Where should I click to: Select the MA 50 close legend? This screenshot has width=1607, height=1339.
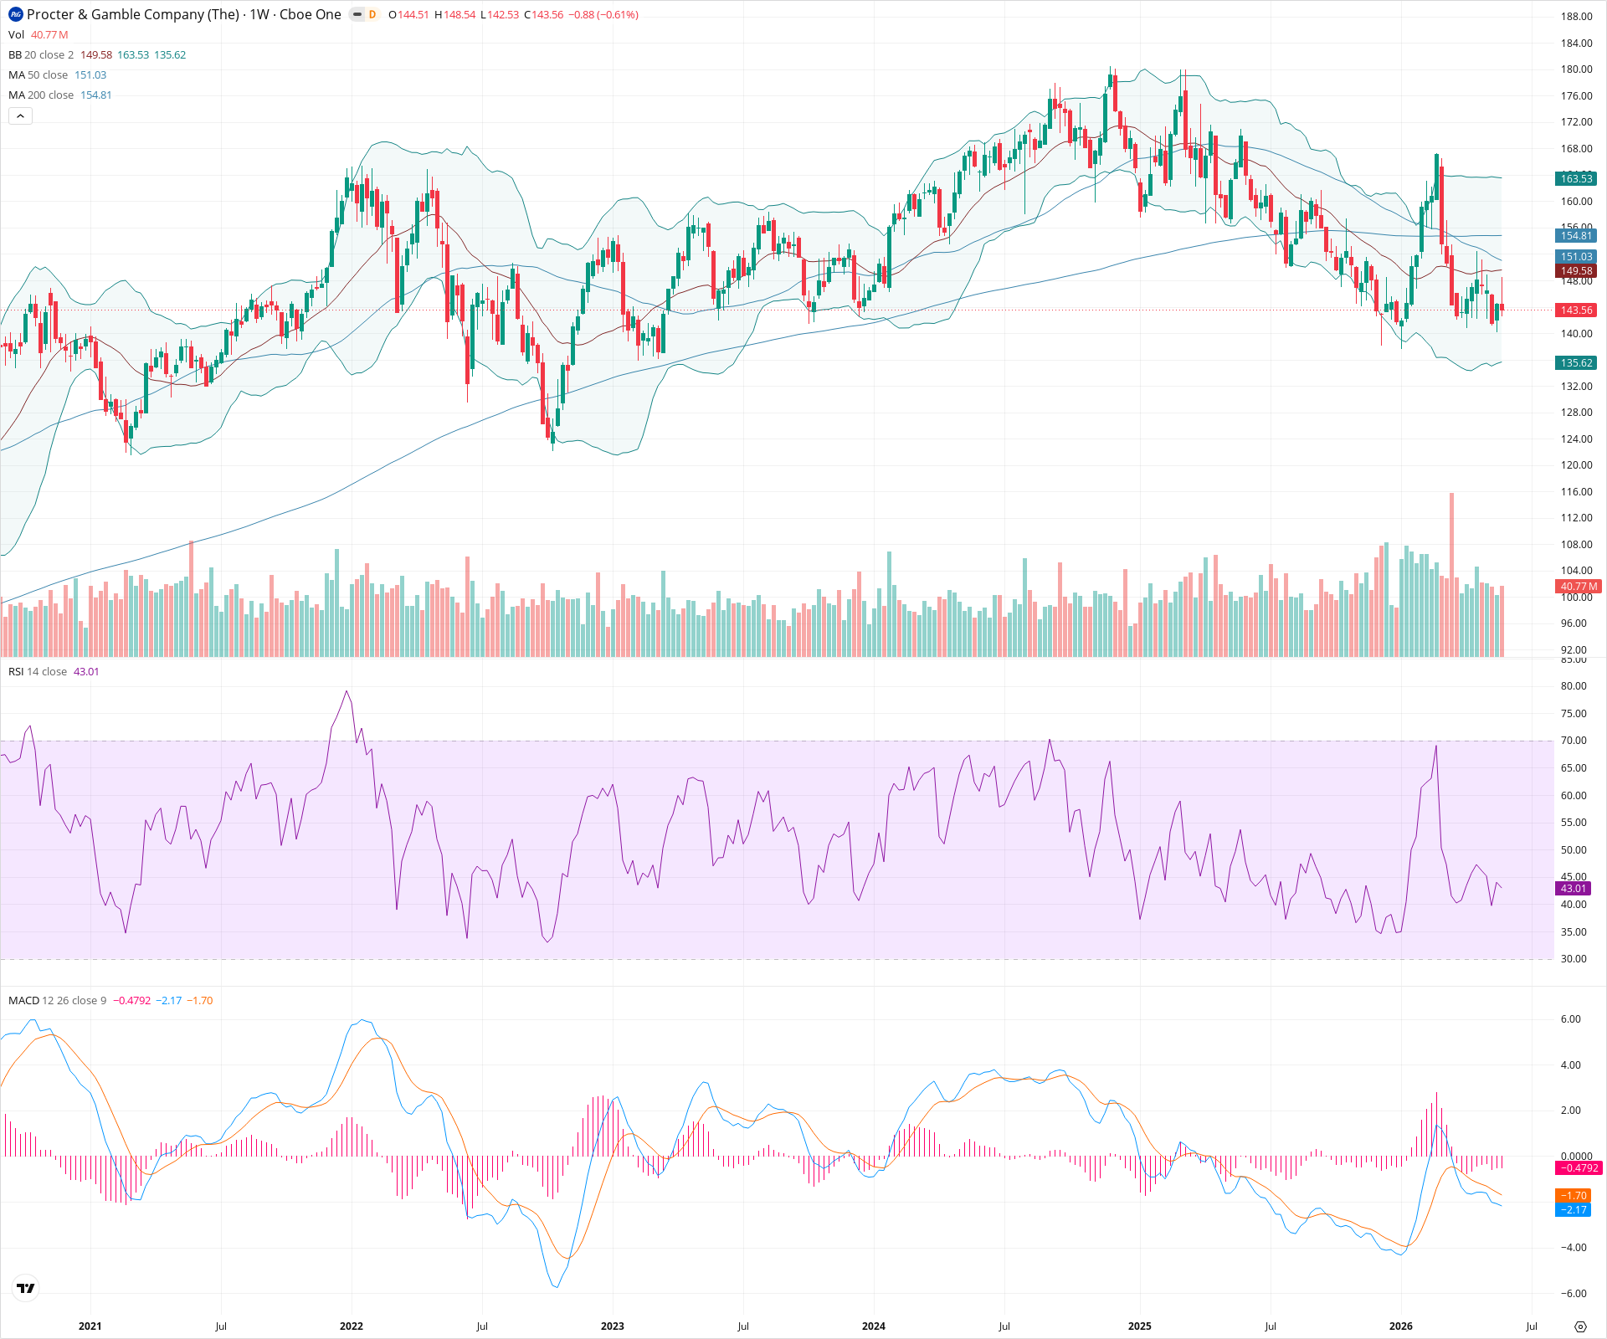tap(39, 74)
